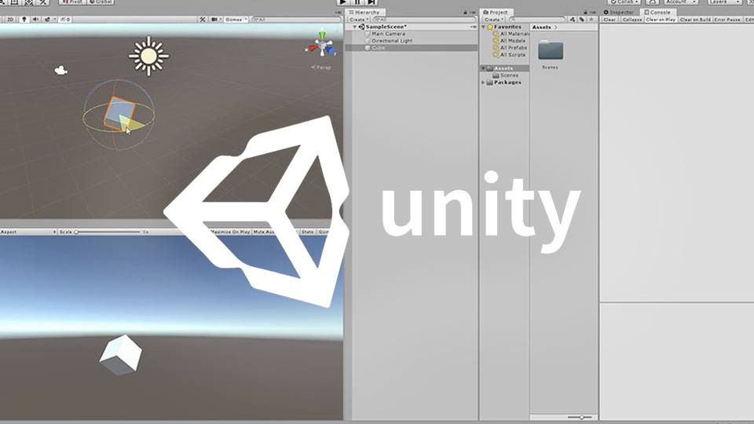Collapse the Favorites tree arrow

483,27
